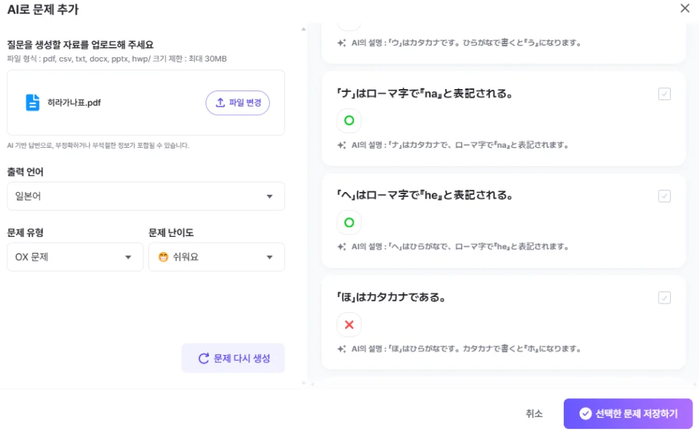Open the 문제 난이도 dropdown showing 쉬워요
Screen dimensions: 699x431
[x=216, y=257]
